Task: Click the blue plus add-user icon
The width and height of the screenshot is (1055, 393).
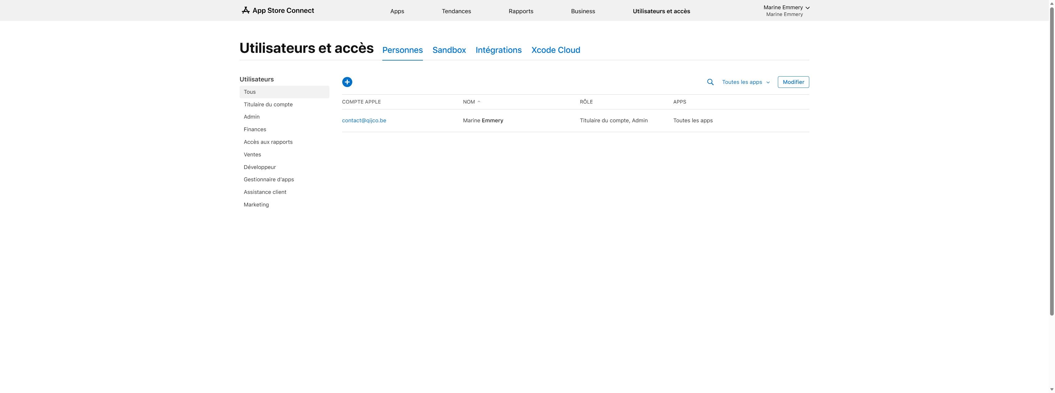Action: coord(347,82)
